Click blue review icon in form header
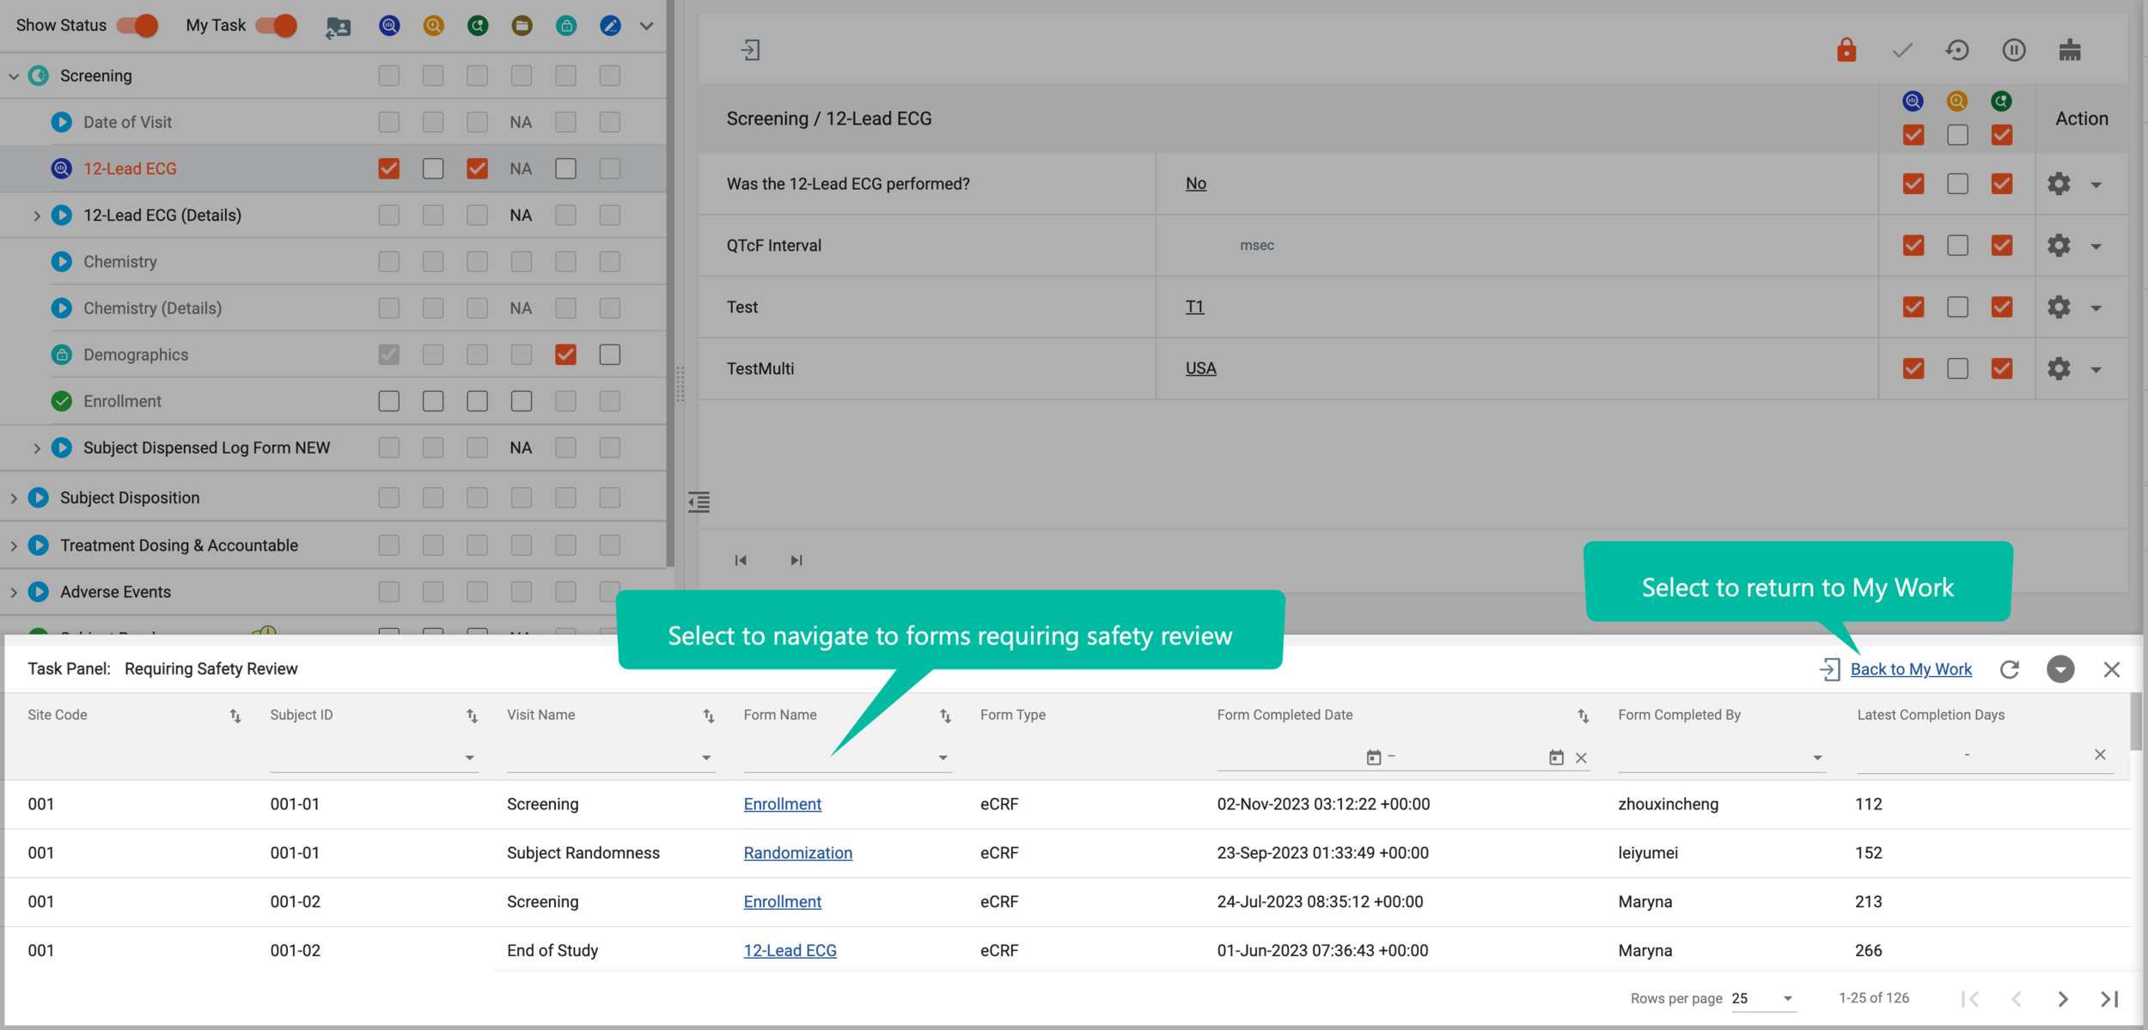The height and width of the screenshot is (1030, 2148). 1913,101
